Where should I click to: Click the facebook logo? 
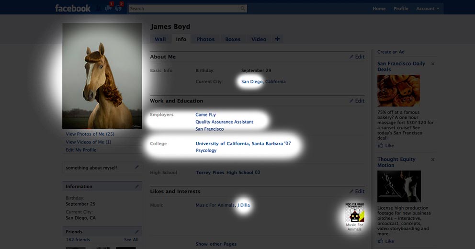pyautogui.click(x=72, y=8)
